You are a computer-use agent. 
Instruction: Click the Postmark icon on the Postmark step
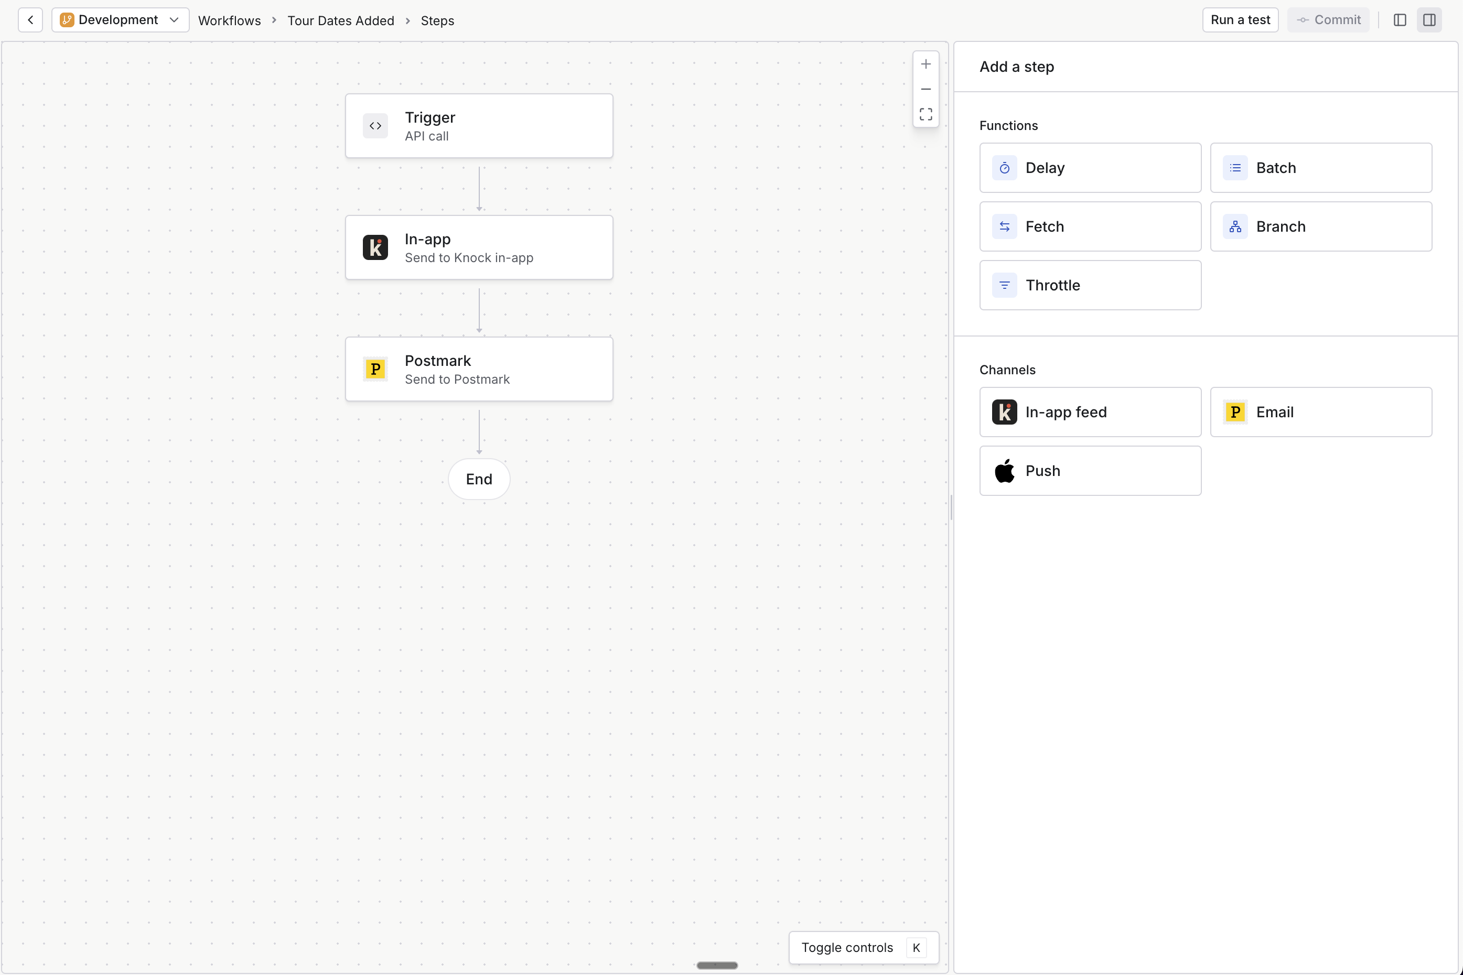click(x=375, y=368)
